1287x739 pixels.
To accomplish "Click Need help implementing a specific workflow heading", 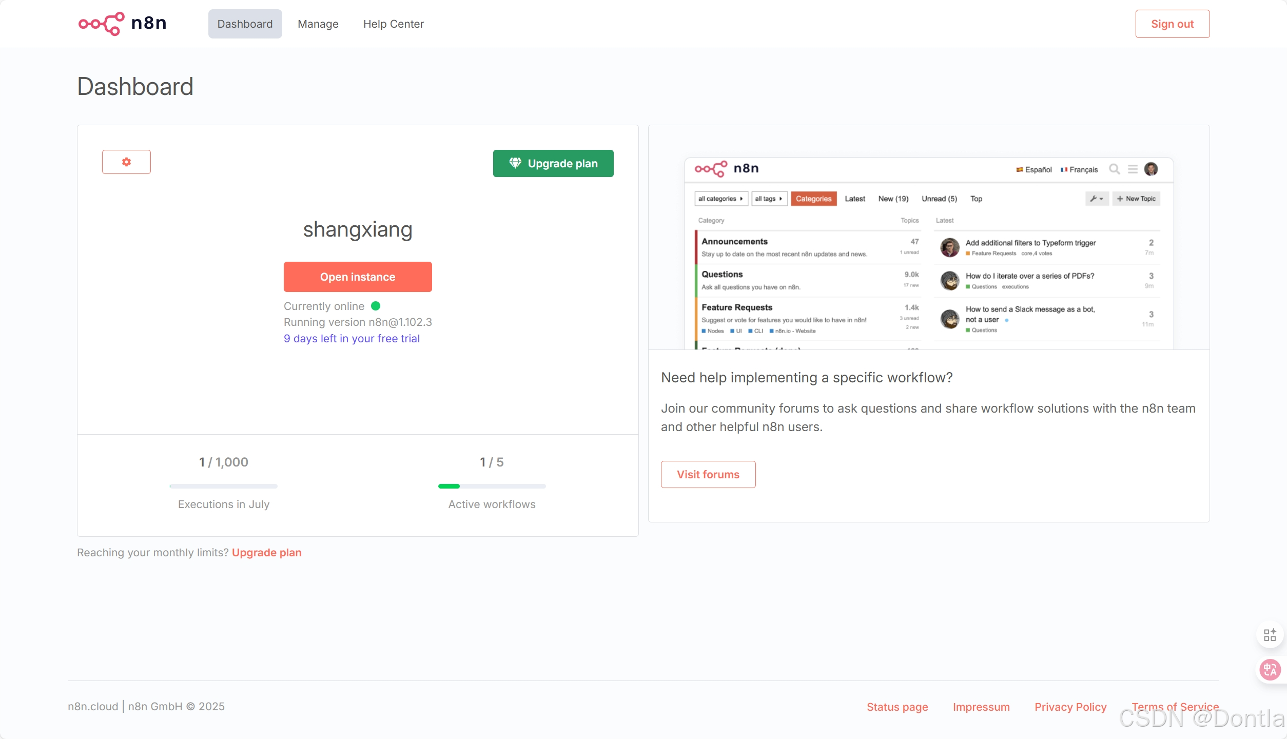I will pyautogui.click(x=807, y=378).
